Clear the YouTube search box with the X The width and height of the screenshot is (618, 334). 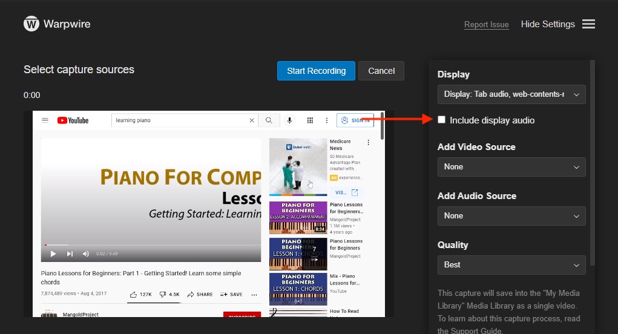(251, 120)
